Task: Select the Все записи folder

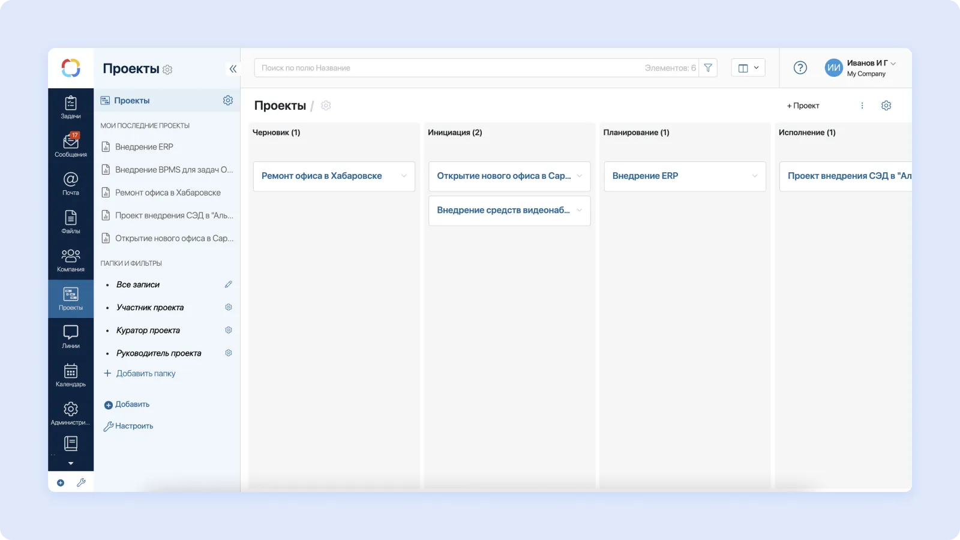Action: click(x=138, y=285)
